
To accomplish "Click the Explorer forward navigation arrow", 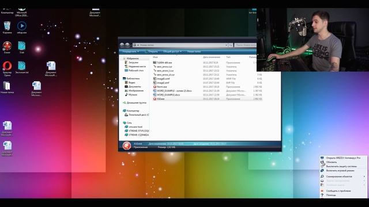I will (x=127, y=45).
